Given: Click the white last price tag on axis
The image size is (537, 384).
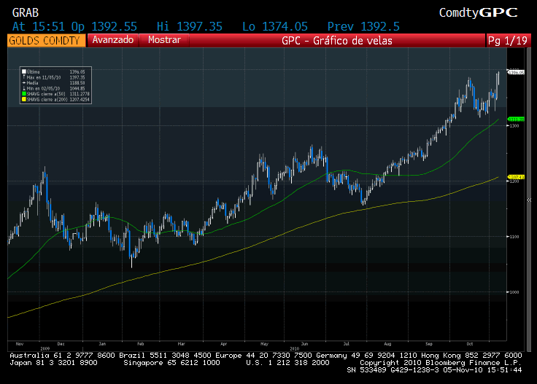Looking at the screenshot, I should [x=516, y=72].
